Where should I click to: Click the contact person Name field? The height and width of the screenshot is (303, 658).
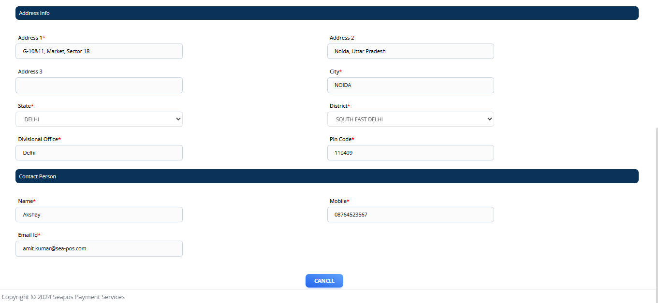99,215
